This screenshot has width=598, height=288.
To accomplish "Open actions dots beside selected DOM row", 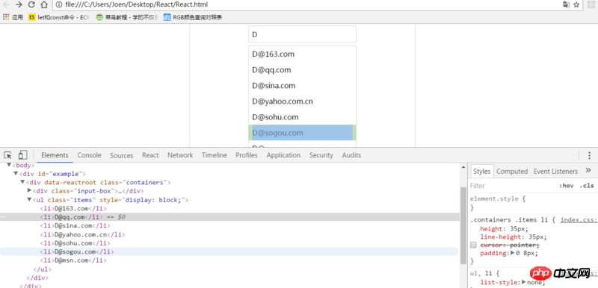I will [x=3, y=217].
